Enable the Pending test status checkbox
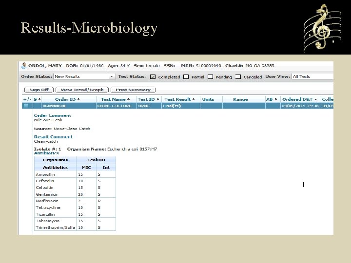The width and height of the screenshot is (351, 263). 210,77
